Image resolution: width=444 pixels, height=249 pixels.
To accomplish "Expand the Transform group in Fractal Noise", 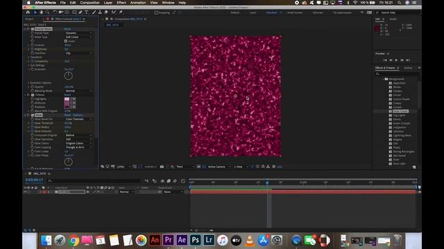I will tap(28, 57).
